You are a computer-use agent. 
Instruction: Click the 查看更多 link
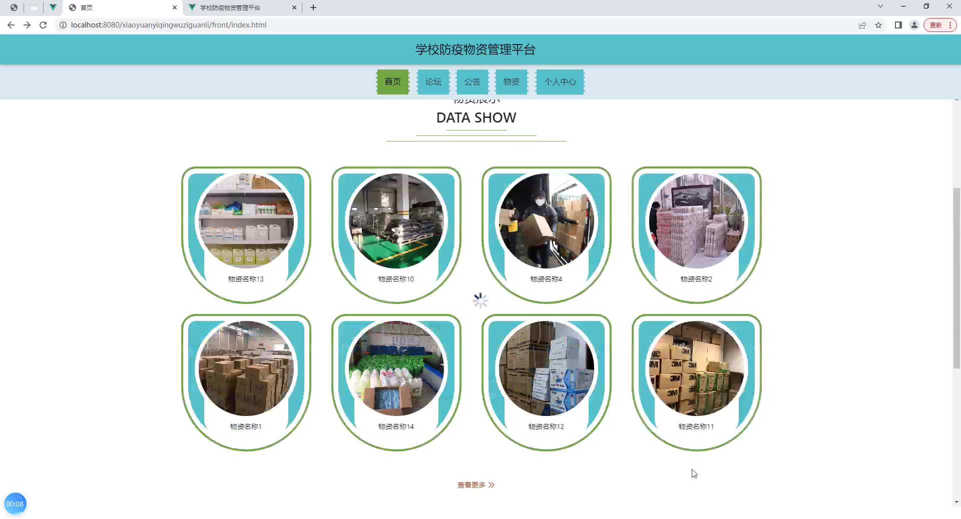[476, 485]
